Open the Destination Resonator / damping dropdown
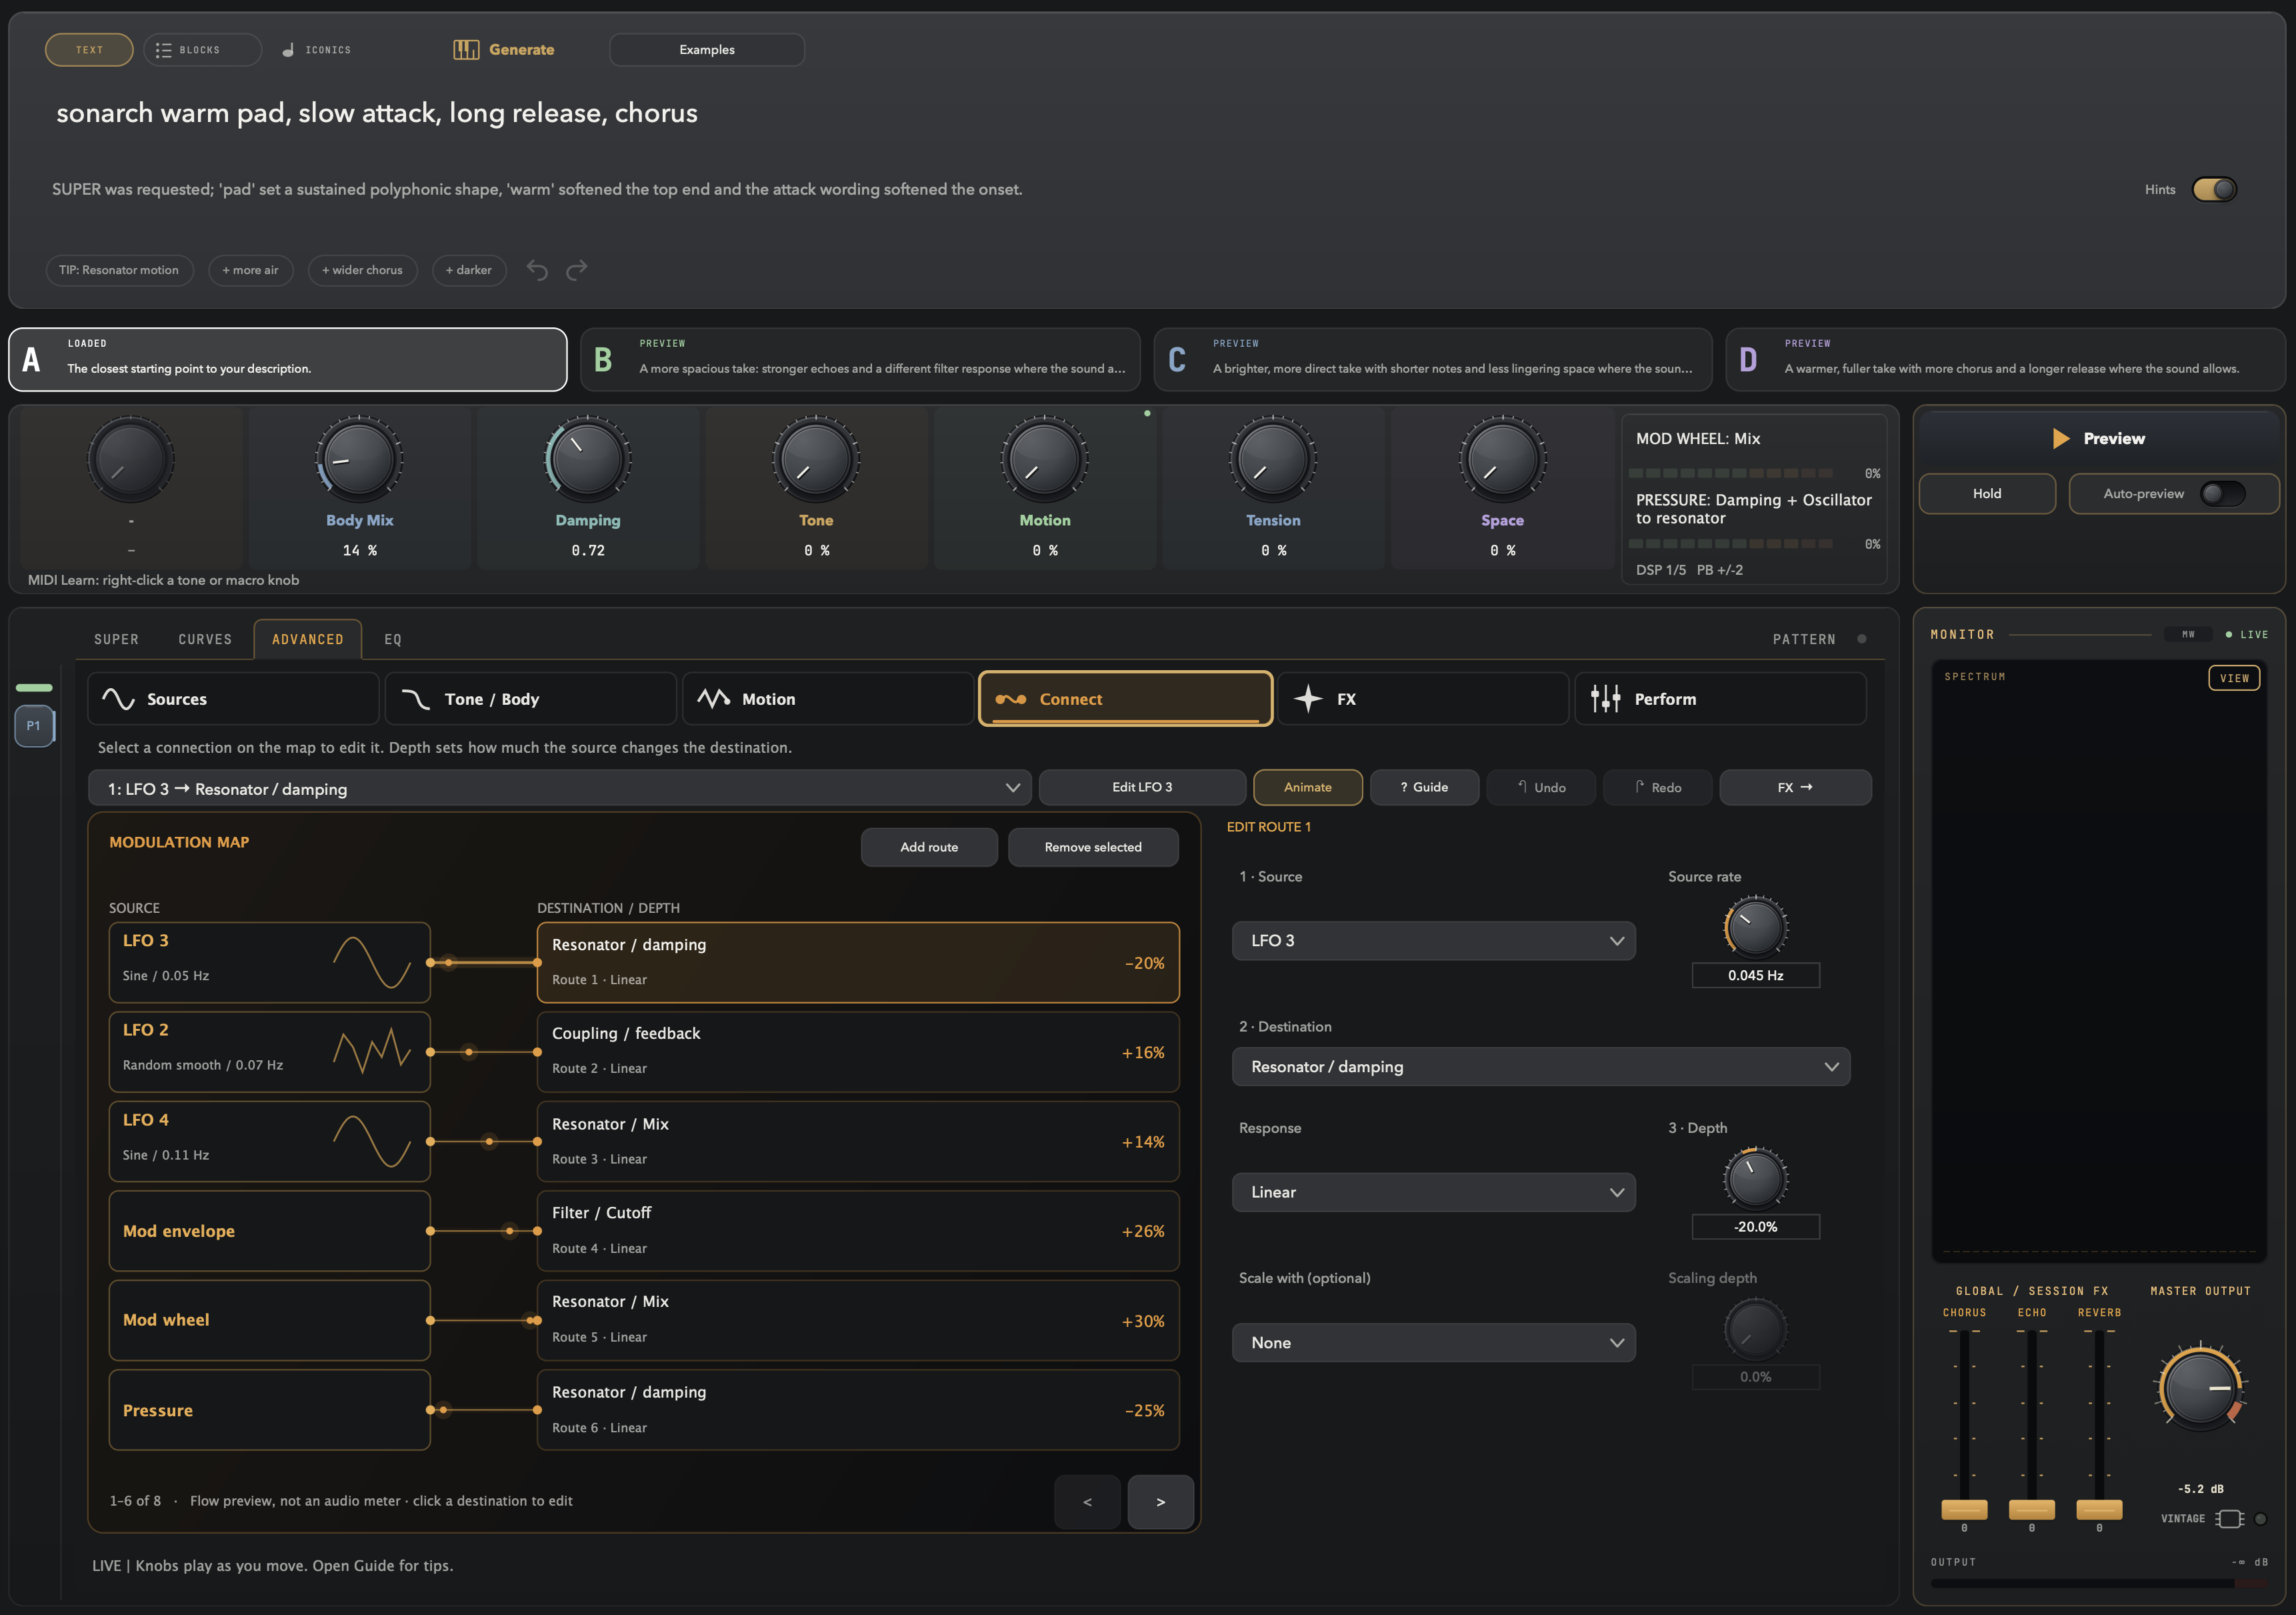Image resolution: width=2296 pixels, height=1615 pixels. point(1540,1067)
